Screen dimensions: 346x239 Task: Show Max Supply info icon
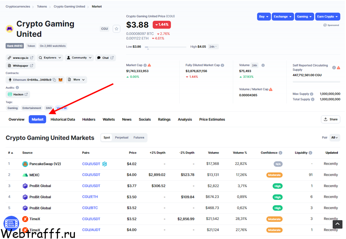[x=312, y=94]
